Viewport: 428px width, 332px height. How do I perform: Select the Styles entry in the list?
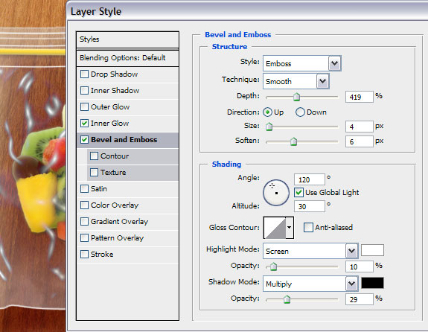(x=127, y=39)
